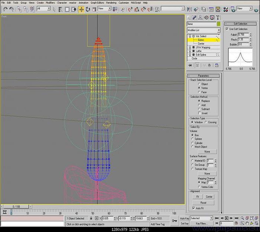The image size is (260, 232).
Task: Open Schematic View toolbar icon
Action: [x=218, y=9]
